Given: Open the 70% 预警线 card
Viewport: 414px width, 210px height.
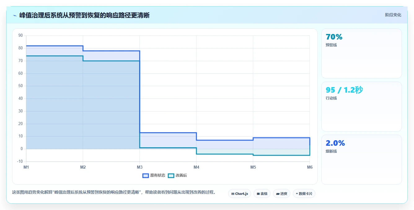Looking at the screenshot, I should coord(362,53).
